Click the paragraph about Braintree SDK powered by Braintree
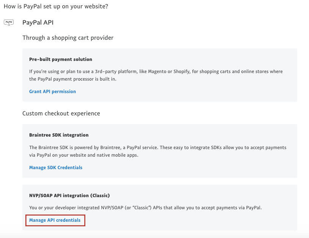This screenshot has width=309, height=238. [158, 151]
